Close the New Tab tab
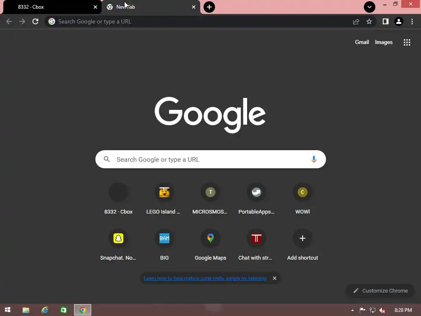 pos(194,7)
